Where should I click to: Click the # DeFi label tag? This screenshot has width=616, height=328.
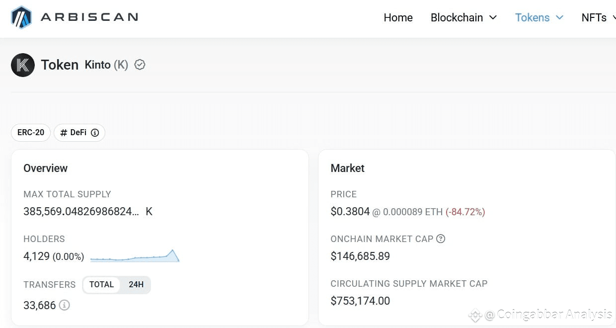coord(75,133)
